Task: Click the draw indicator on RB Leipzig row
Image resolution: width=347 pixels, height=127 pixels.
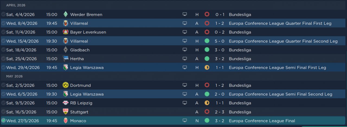Action: point(207,103)
